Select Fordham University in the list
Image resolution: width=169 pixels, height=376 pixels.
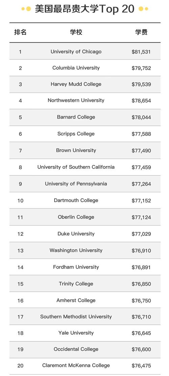coord(76,267)
